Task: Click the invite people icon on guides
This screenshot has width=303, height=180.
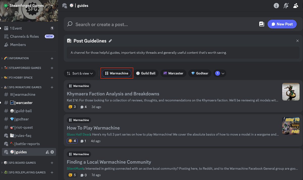Action: tap(47, 152)
